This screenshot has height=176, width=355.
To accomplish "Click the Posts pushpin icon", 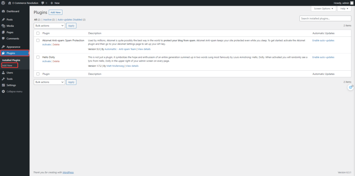I will (x=3, y=20).
